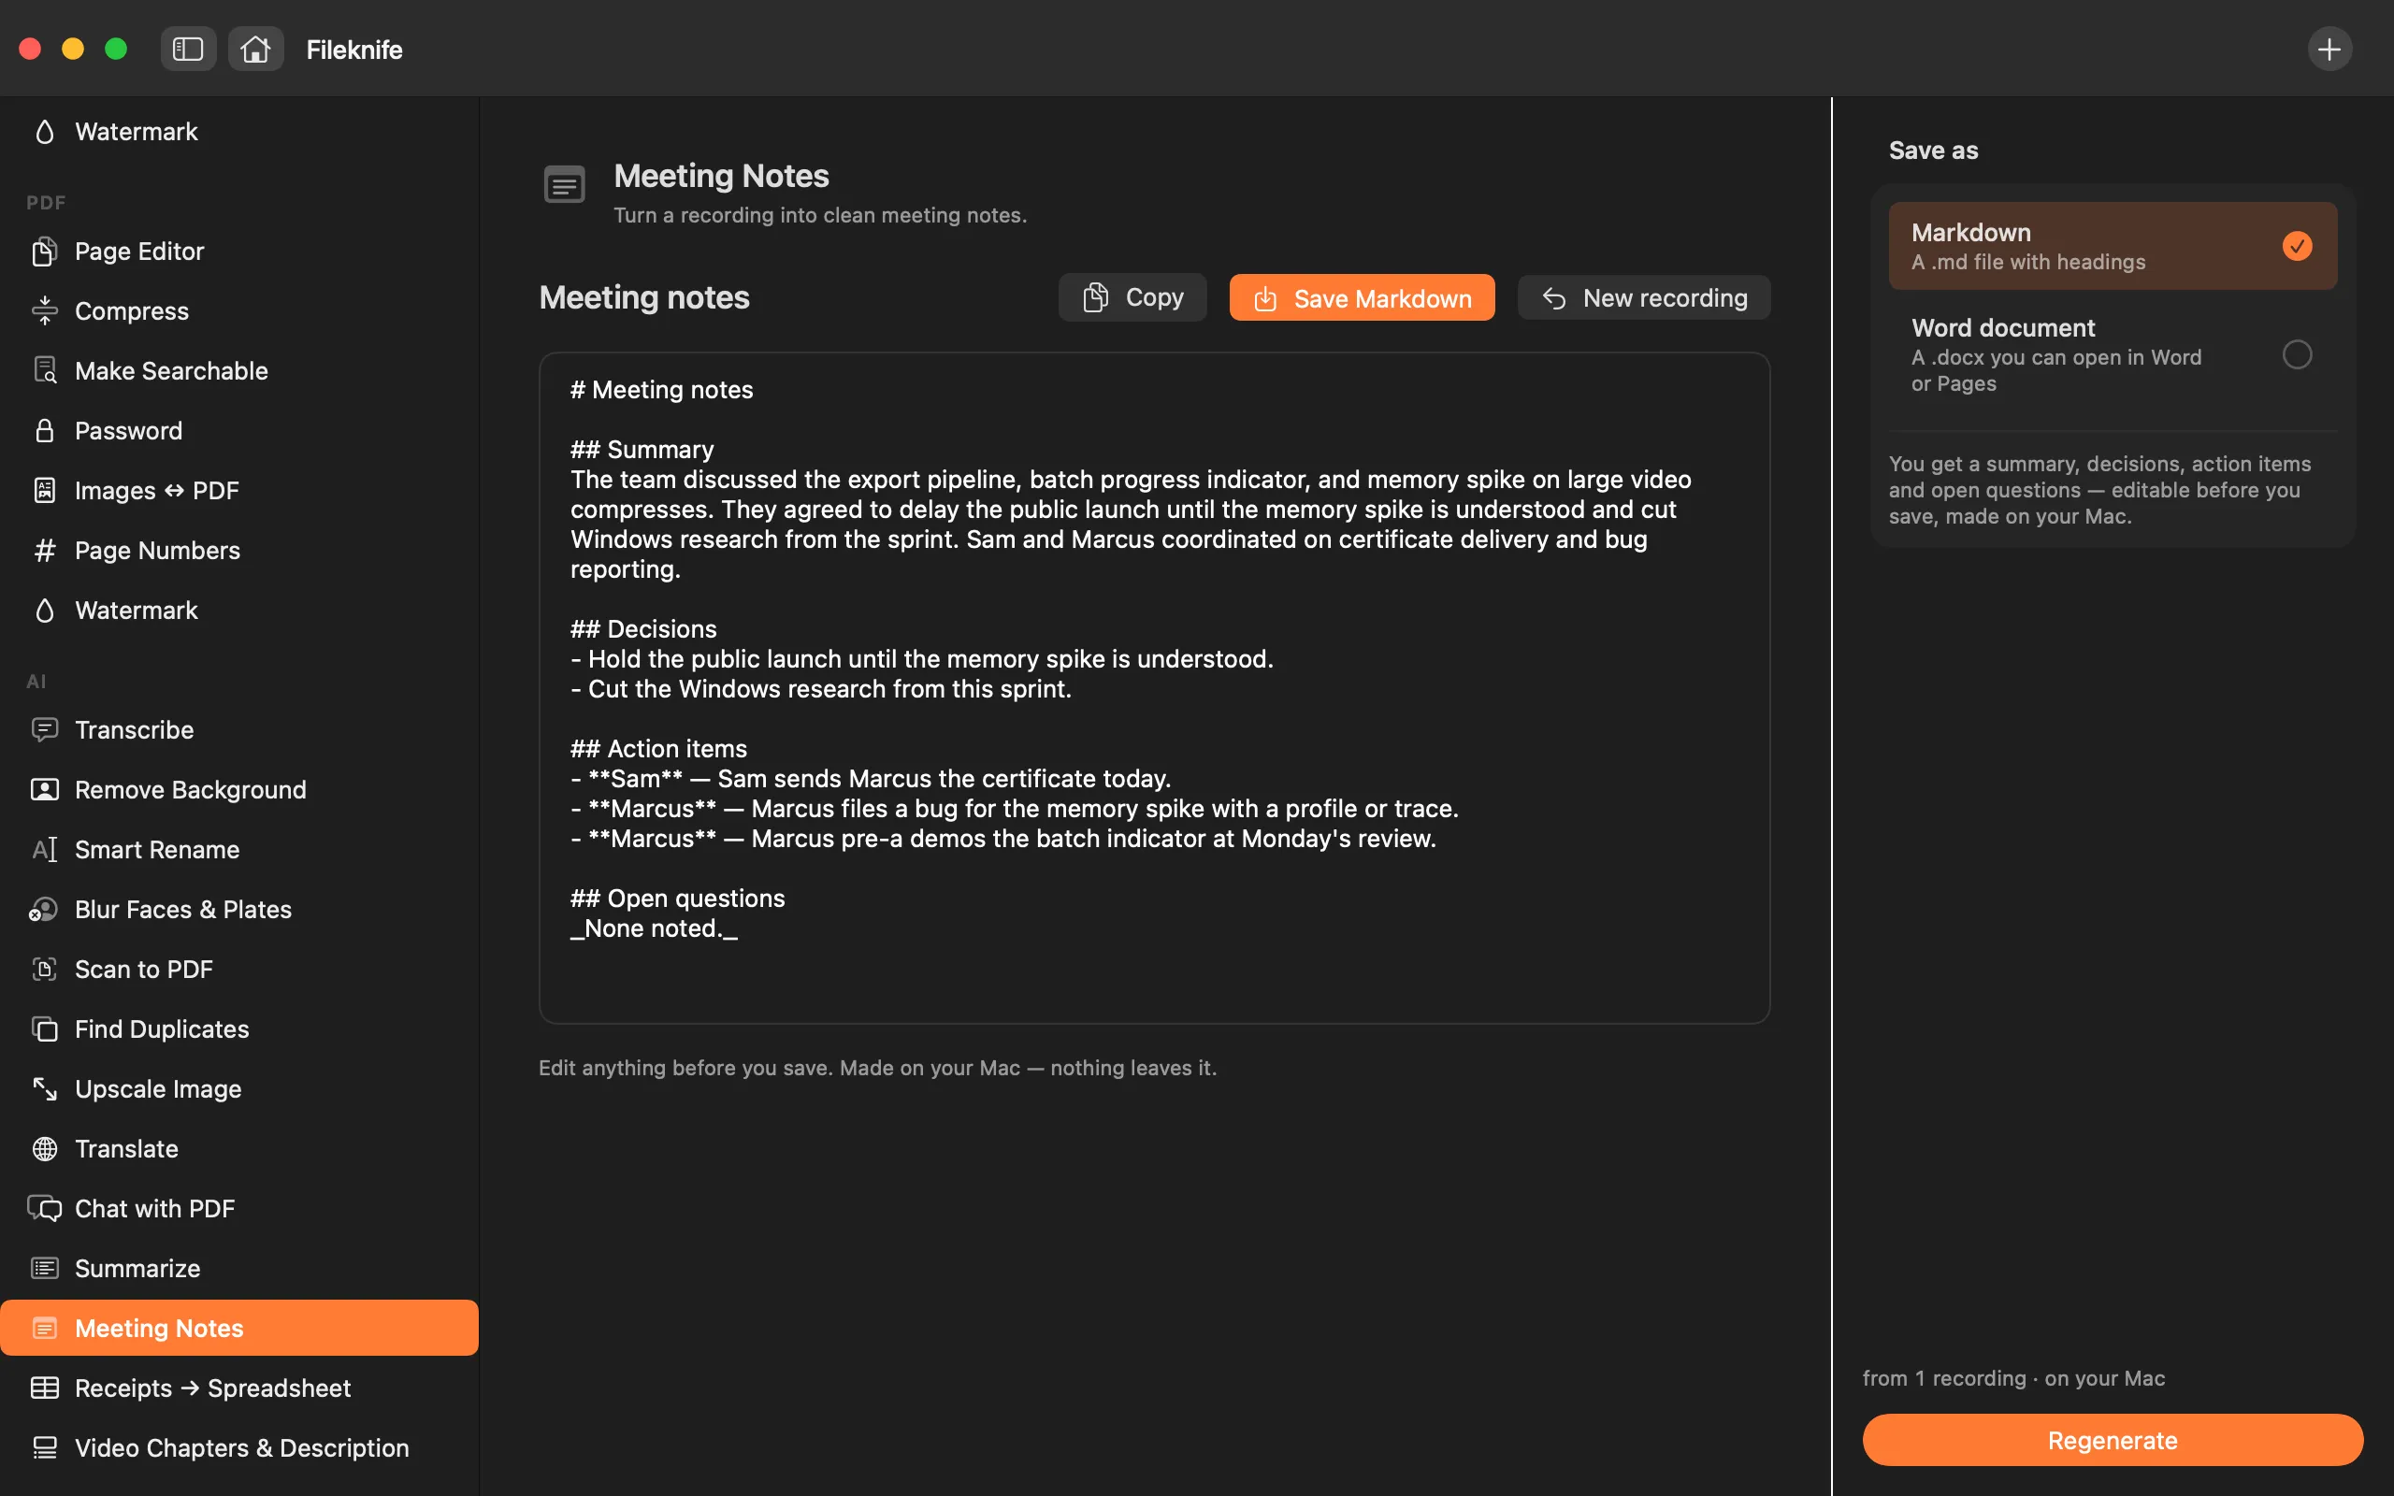Image resolution: width=2394 pixels, height=1496 pixels.
Task: Start a New recording
Action: pyautogui.click(x=1643, y=298)
